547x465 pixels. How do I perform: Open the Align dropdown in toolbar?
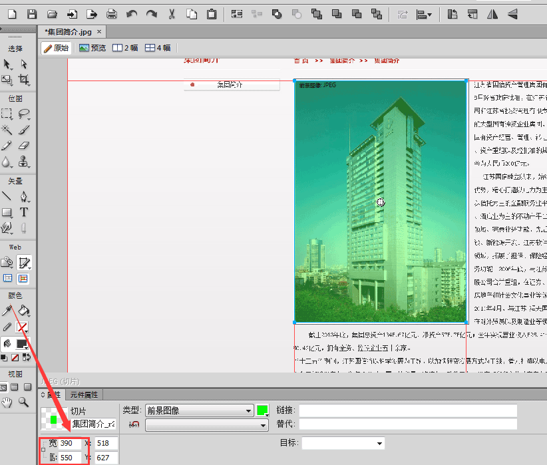point(424,13)
